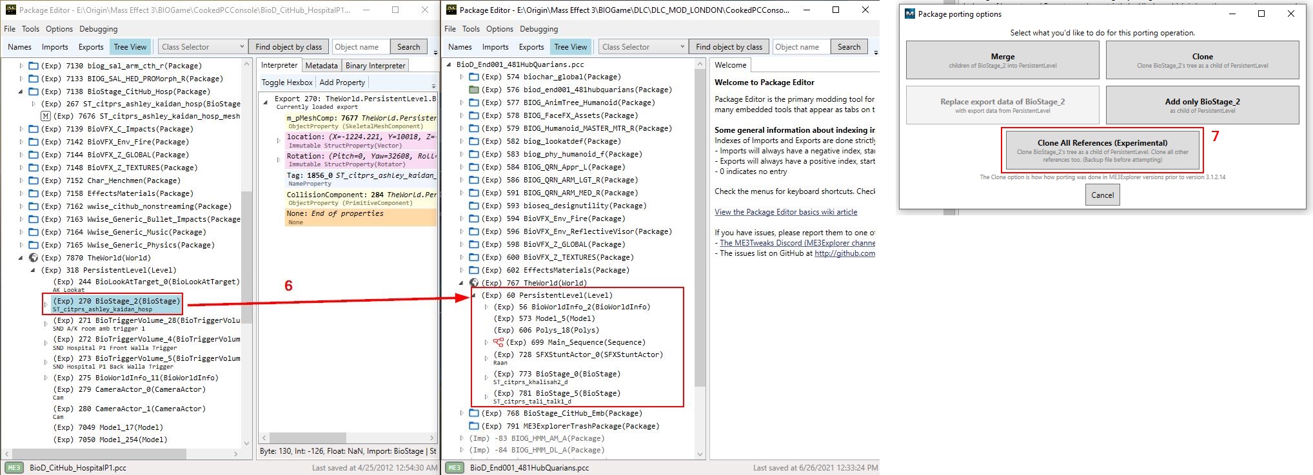Collapse the 7138 BioStage_CitHub_Hosp tree node
The height and width of the screenshot is (475, 1313).
21,92
